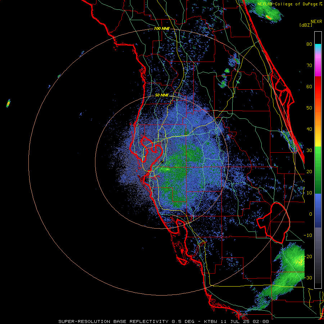Click the Lake Okeechobee outline
Screen dimensions: 324x324
(x=273, y=223)
